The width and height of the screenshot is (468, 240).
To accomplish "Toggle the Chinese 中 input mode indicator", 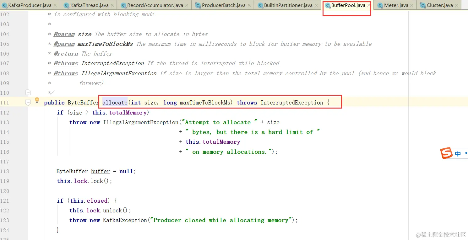I will pos(458,154).
